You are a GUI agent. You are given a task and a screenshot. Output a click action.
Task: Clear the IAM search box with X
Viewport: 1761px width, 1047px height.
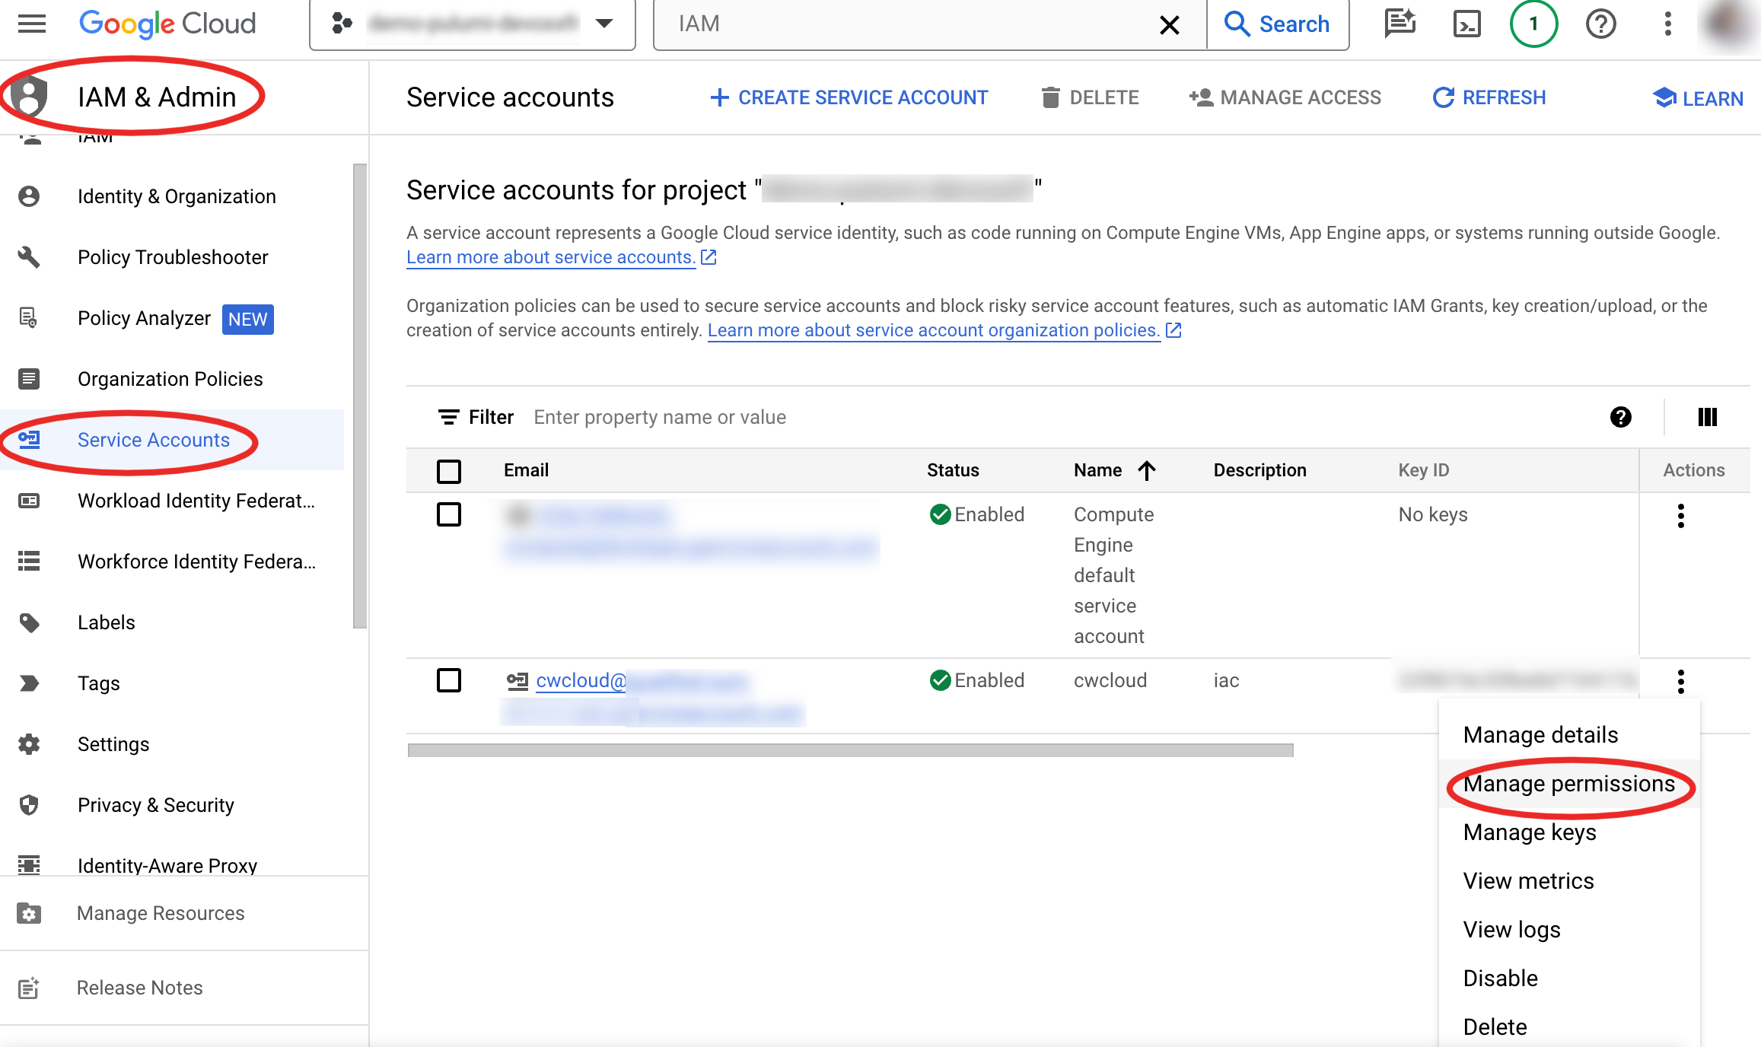point(1169,25)
